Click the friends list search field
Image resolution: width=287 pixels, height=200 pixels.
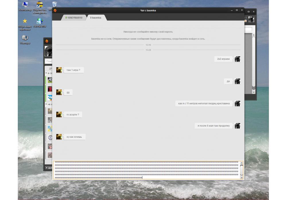coord(49,61)
